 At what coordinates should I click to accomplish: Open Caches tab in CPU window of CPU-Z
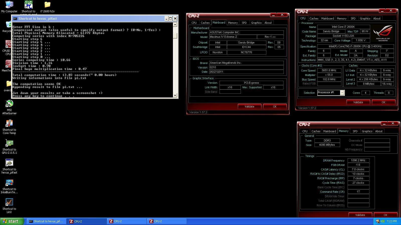314,18
